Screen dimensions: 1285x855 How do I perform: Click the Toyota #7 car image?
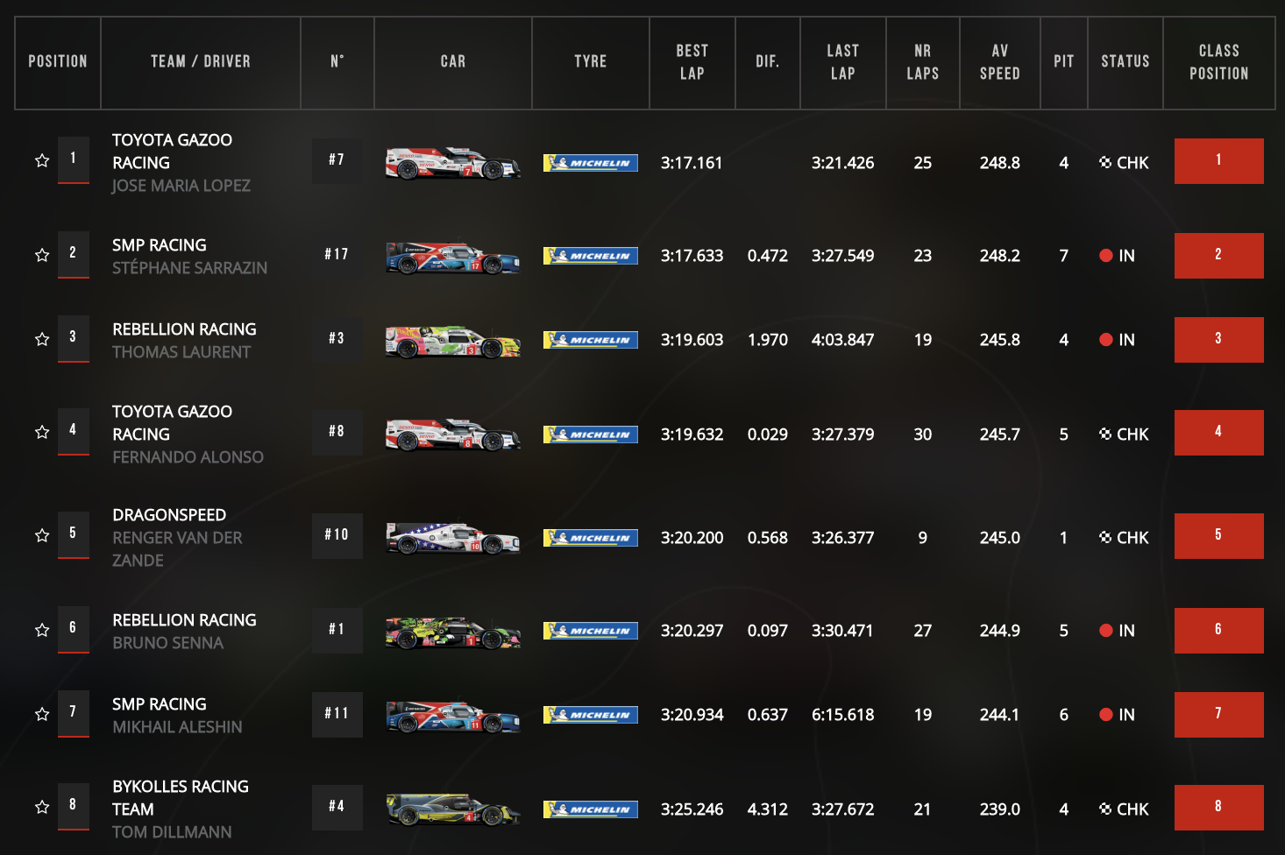(453, 163)
